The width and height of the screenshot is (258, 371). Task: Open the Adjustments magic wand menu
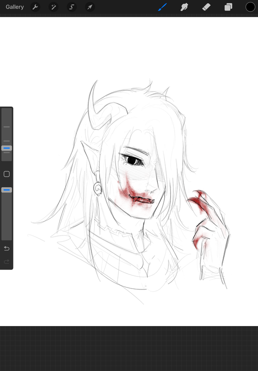tap(53, 7)
